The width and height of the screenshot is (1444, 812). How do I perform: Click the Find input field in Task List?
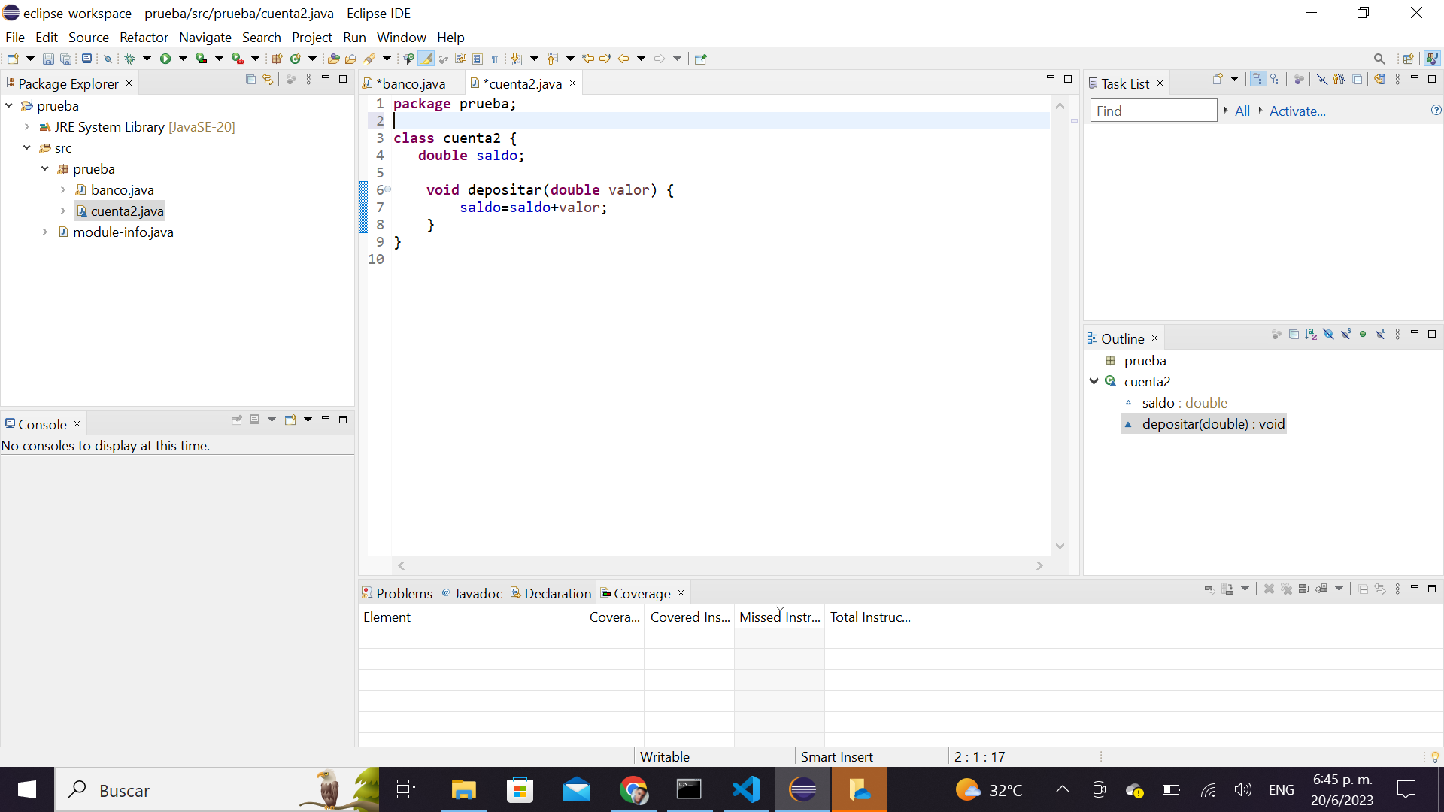pyautogui.click(x=1154, y=111)
